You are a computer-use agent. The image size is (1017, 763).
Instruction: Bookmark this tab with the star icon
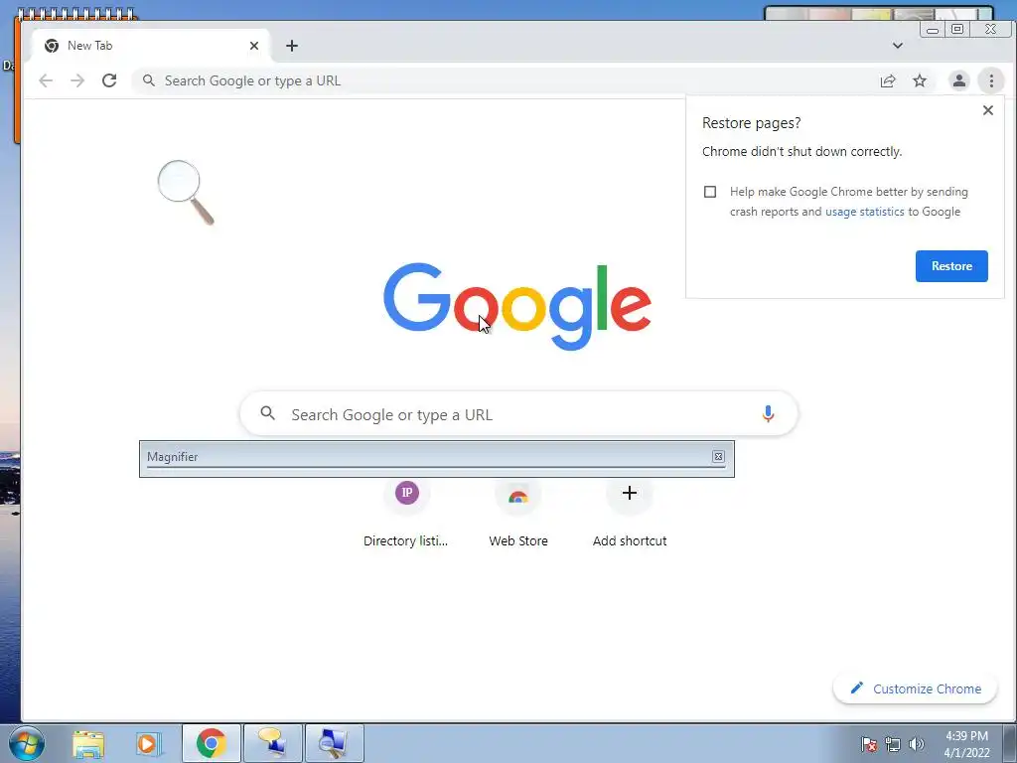(x=920, y=81)
